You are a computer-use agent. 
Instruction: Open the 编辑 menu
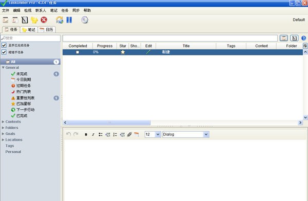tap(17, 10)
